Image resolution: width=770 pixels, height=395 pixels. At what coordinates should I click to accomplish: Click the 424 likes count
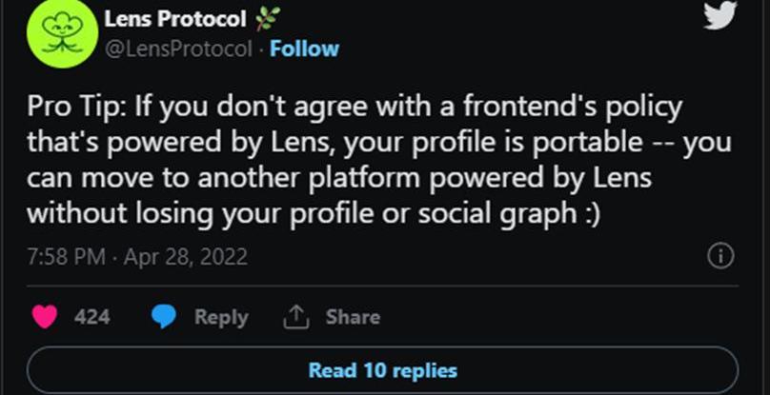click(91, 317)
